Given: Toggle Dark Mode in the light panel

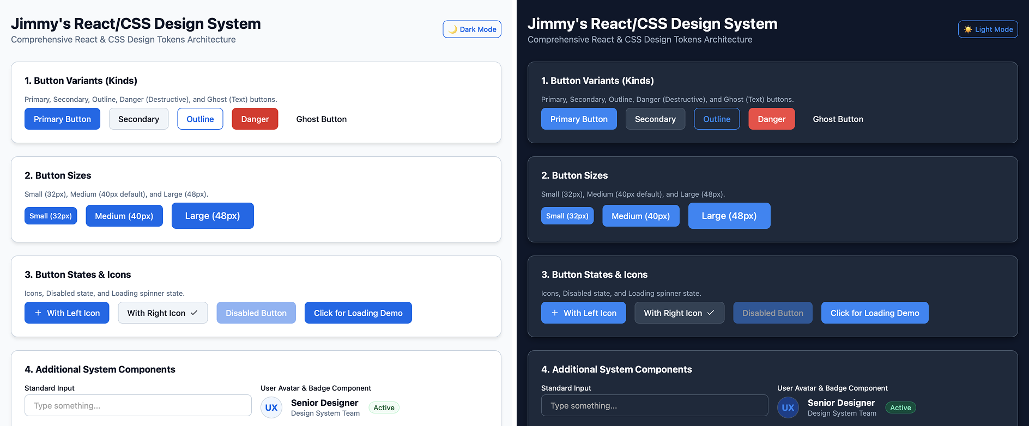Looking at the screenshot, I should pyautogui.click(x=472, y=29).
